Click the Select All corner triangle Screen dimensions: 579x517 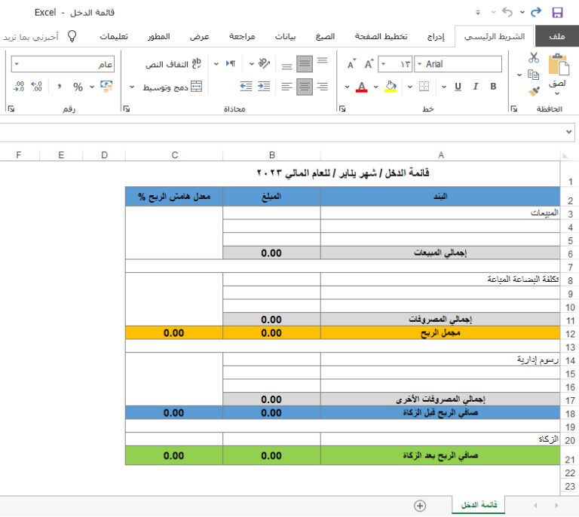565,155
